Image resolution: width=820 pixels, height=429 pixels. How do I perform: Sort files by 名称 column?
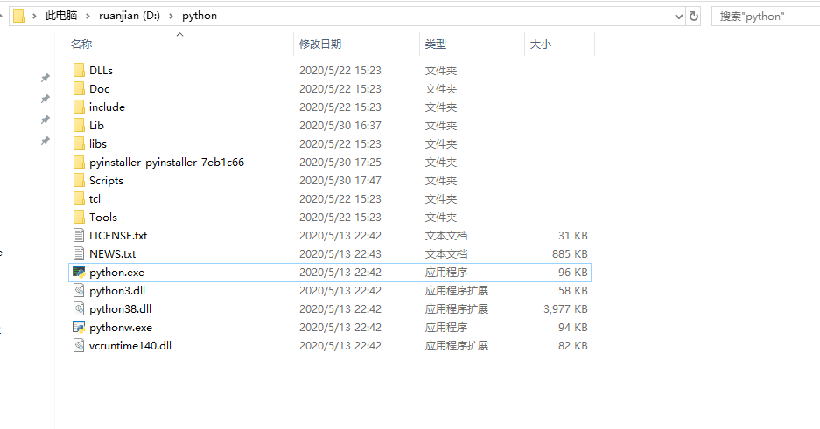tap(81, 45)
